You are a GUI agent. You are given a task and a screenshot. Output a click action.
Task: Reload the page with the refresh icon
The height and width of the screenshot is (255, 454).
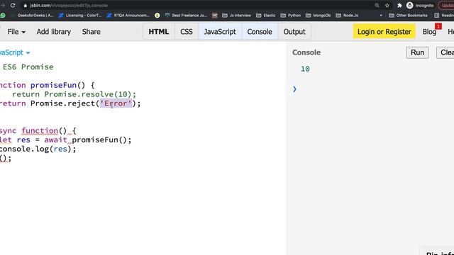click(x=13, y=6)
